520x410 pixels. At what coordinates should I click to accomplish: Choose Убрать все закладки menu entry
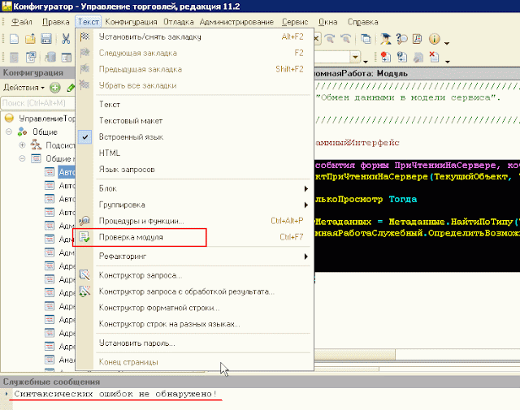point(194,85)
